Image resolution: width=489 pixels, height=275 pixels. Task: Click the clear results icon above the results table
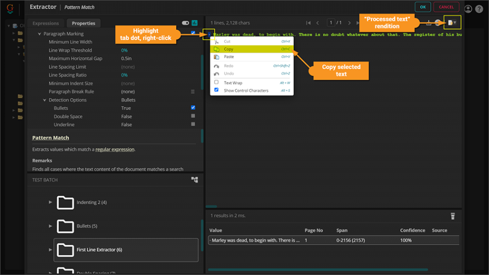click(x=453, y=216)
